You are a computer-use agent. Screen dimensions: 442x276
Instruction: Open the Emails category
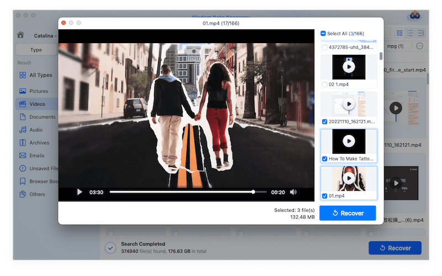pyautogui.click(x=37, y=155)
